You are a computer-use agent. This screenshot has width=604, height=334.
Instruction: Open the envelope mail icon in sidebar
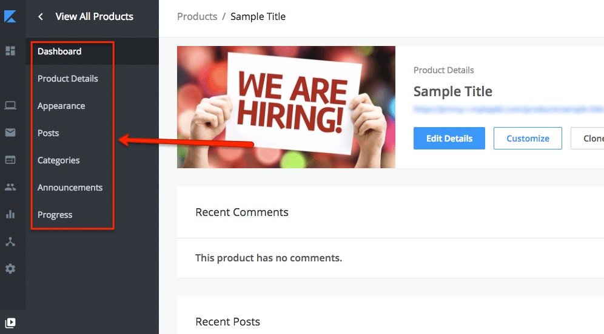tap(10, 133)
